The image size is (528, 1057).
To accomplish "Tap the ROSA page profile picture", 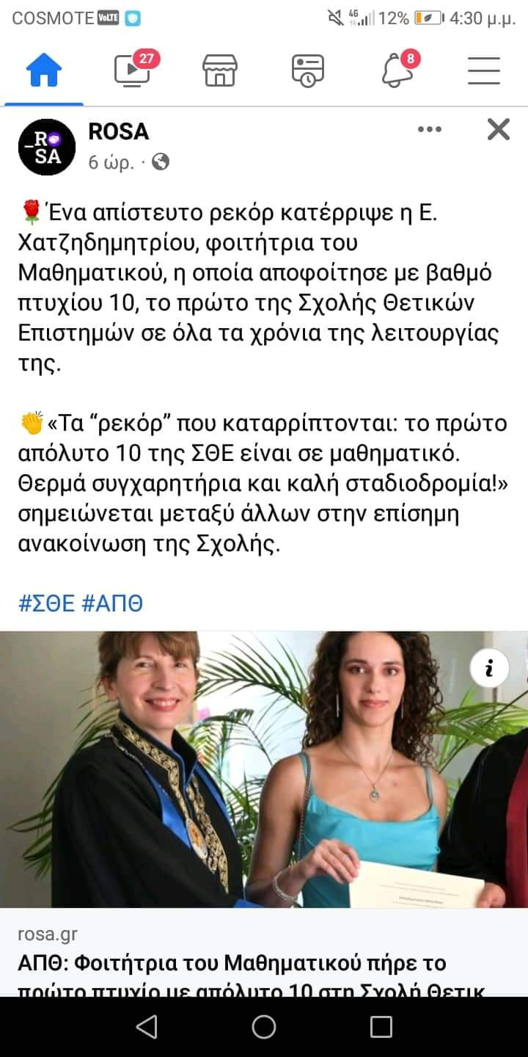I will point(46,147).
